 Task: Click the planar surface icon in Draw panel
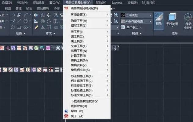pyautogui.click(x=19, y=15)
